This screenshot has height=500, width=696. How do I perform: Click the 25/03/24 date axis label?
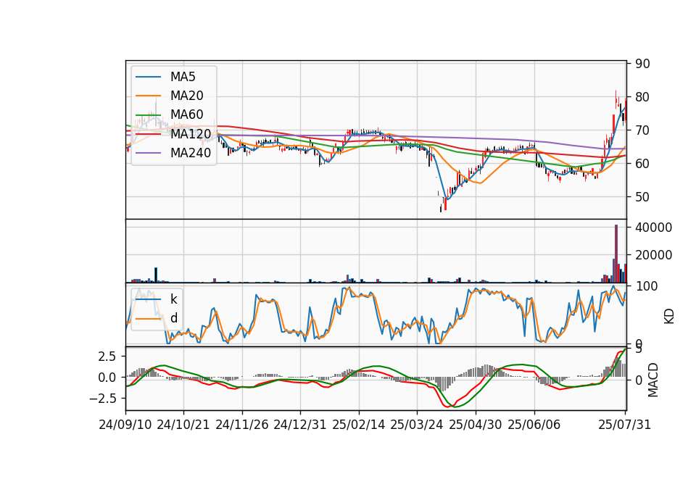pyautogui.click(x=417, y=425)
